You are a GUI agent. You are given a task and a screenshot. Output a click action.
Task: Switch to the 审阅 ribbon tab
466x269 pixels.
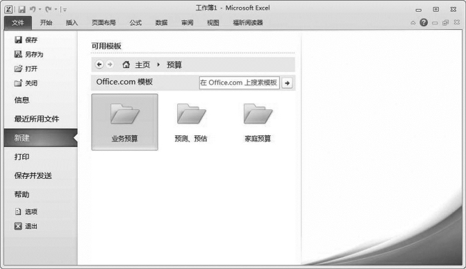point(188,23)
